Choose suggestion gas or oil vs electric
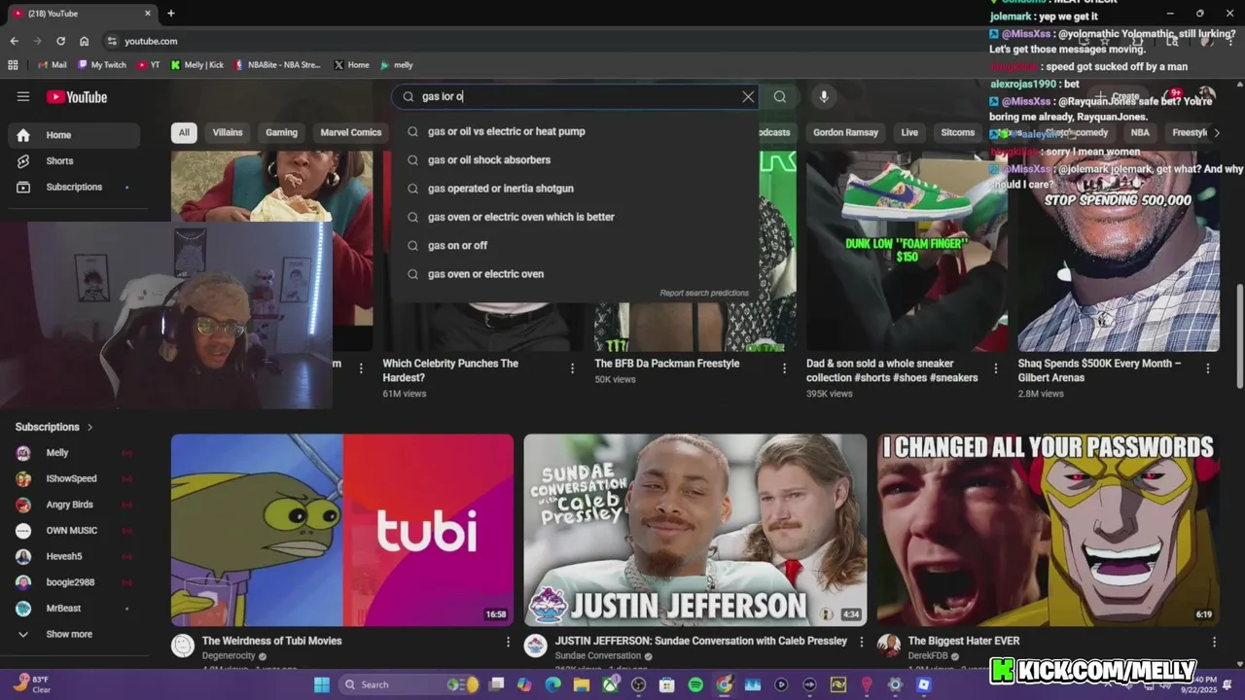 [574, 131]
